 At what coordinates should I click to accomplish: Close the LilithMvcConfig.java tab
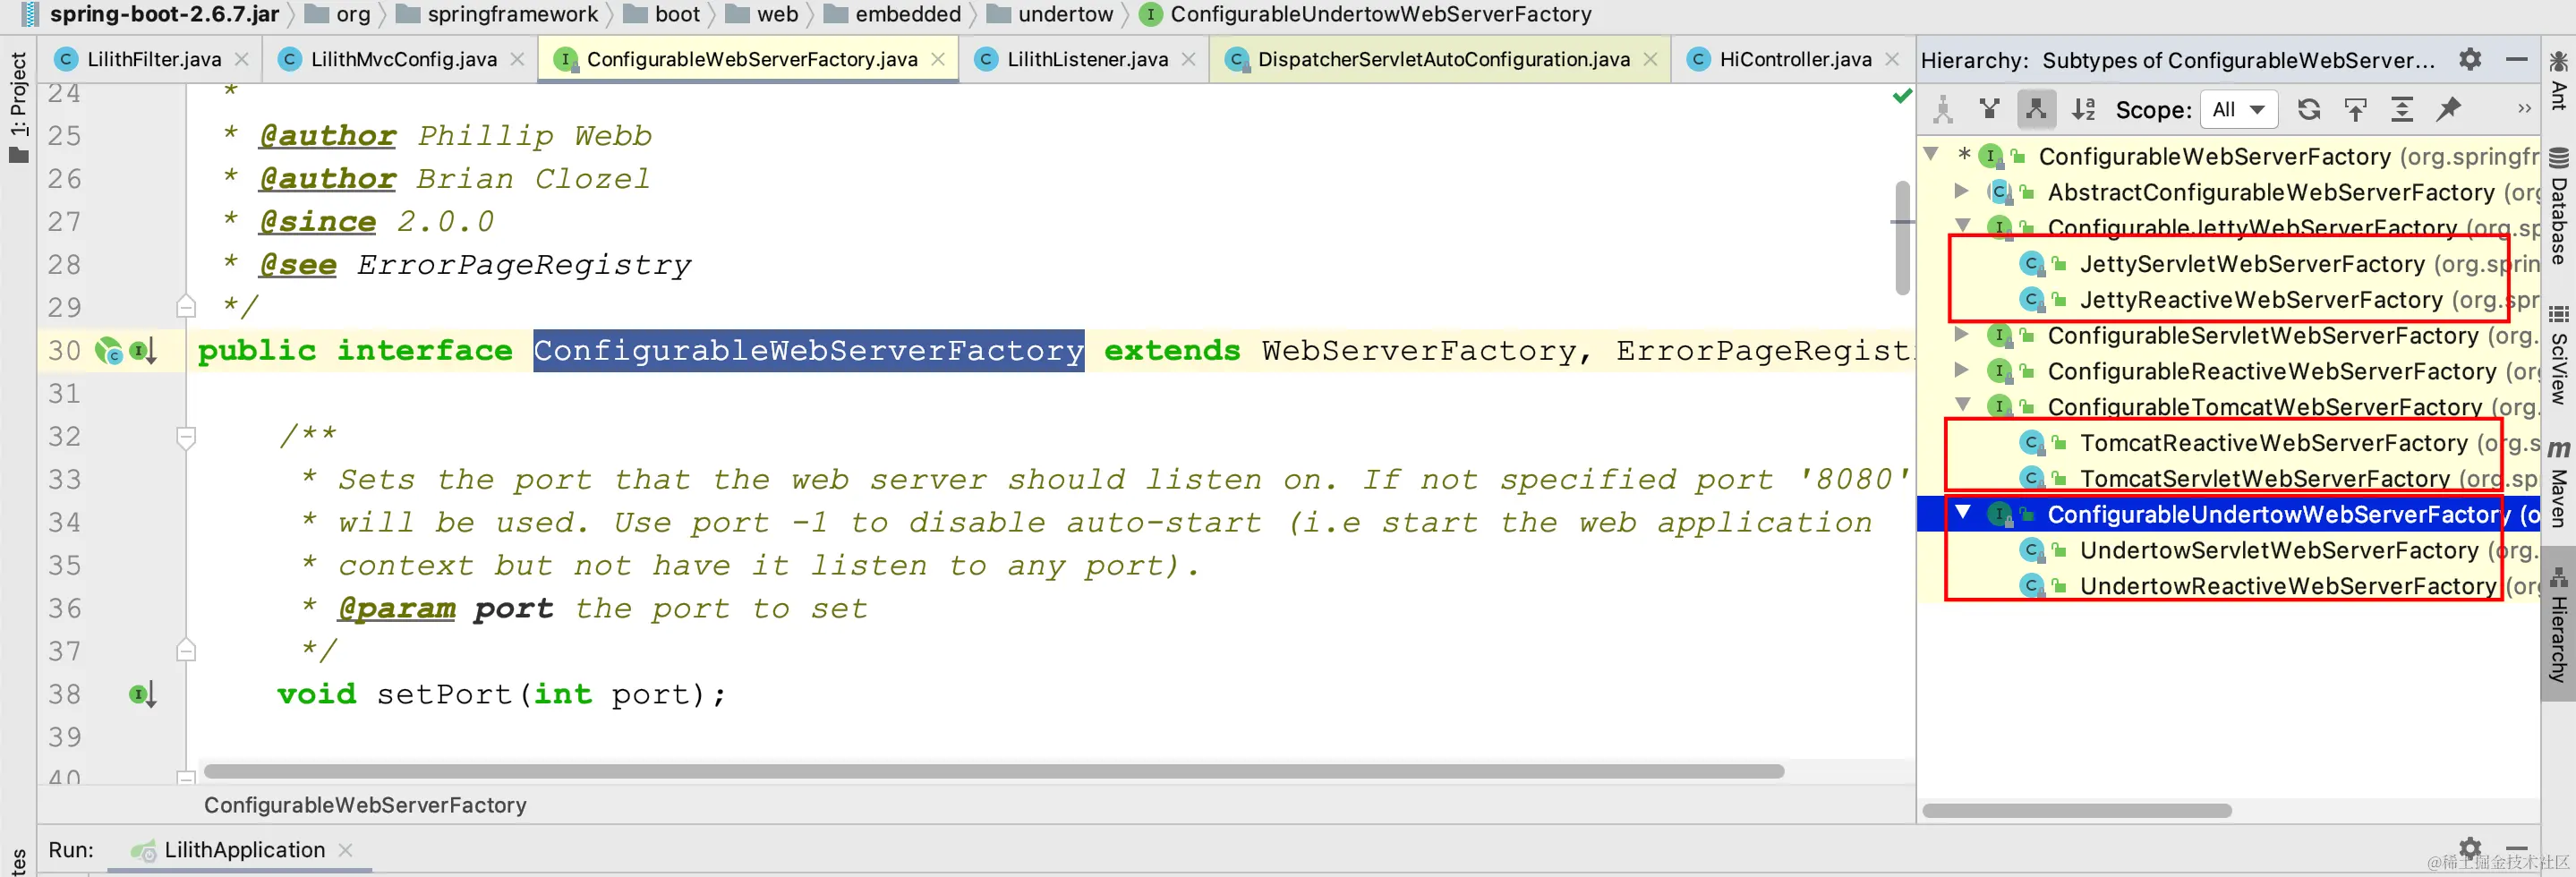(x=517, y=60)
